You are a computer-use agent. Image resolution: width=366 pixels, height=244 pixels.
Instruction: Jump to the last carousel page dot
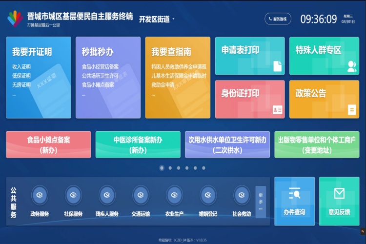click(203, 168)
